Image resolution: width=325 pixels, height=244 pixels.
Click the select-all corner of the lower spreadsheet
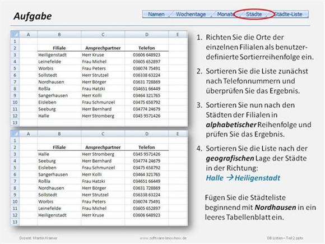(x=15, y=133)
